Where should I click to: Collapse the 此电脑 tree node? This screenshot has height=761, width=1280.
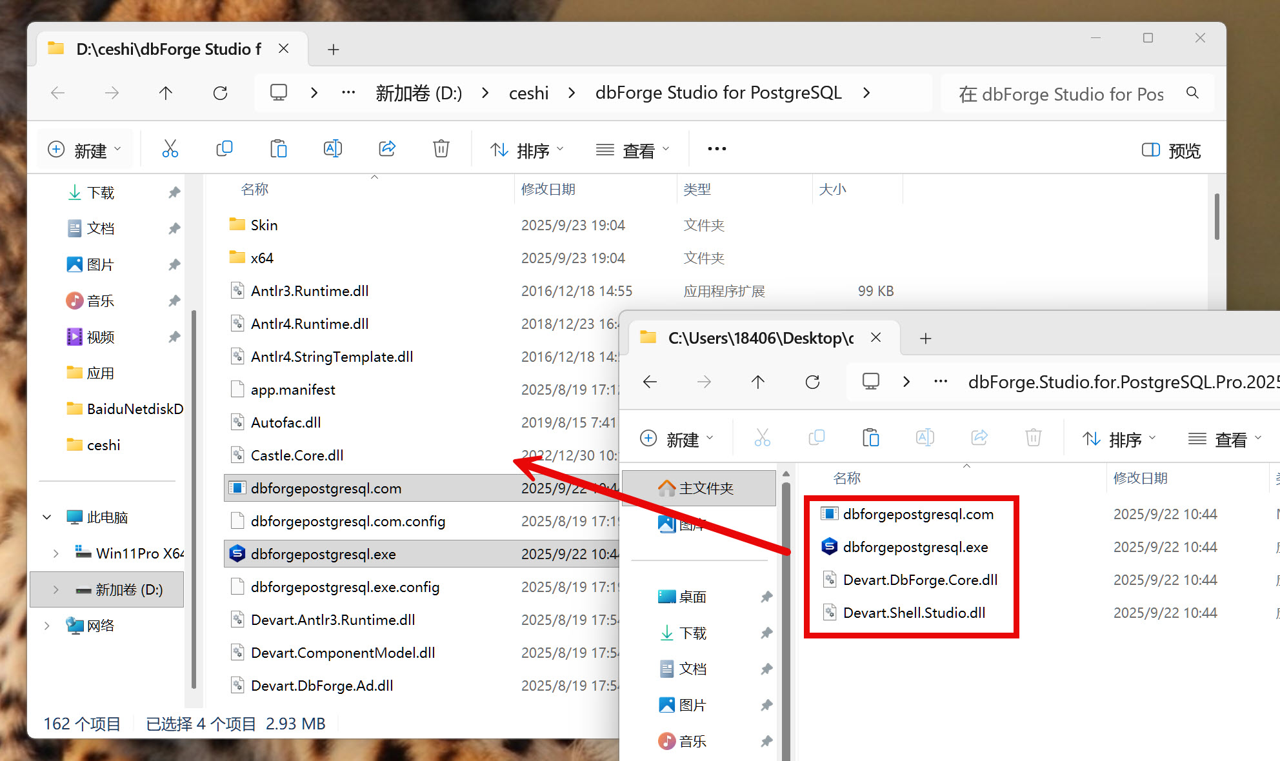47,517
